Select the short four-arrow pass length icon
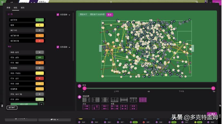Screen dimensions: 222x124 click(133, 107)
